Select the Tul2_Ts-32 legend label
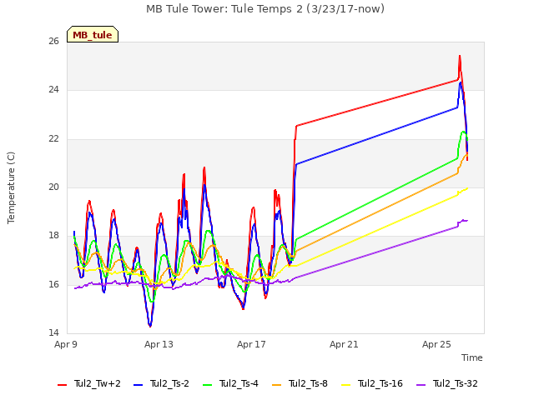Image resolution: width=534 pixels, height=400 pixels. pyautogui.click(x=456, y=383)
